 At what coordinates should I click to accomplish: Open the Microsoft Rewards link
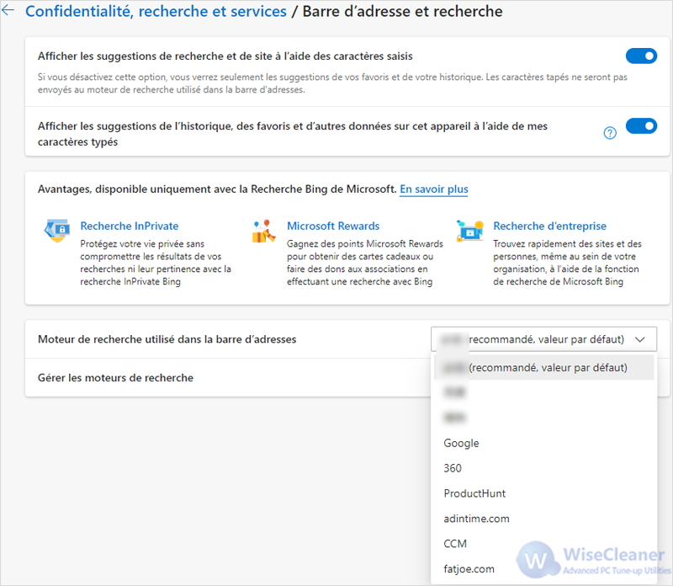[333, 226]
